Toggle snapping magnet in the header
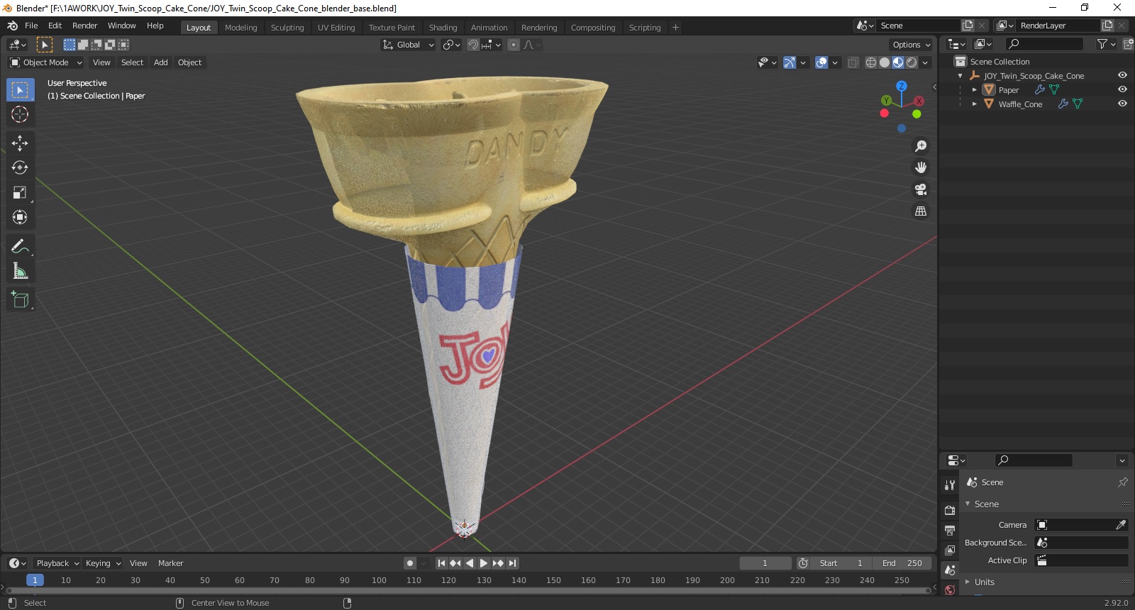The width and height of the screenshot is (1135, 610). click(473, 45)
